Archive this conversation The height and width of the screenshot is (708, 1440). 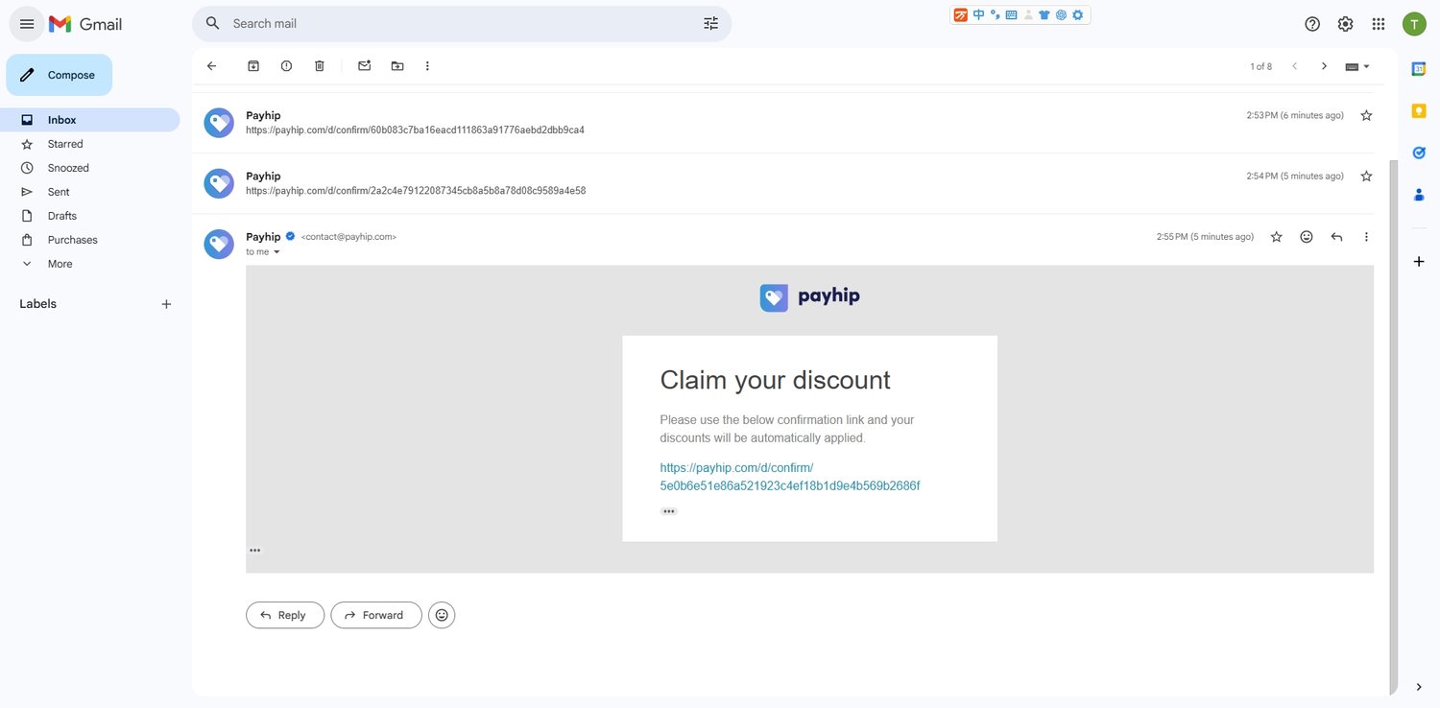click(253, 66)
